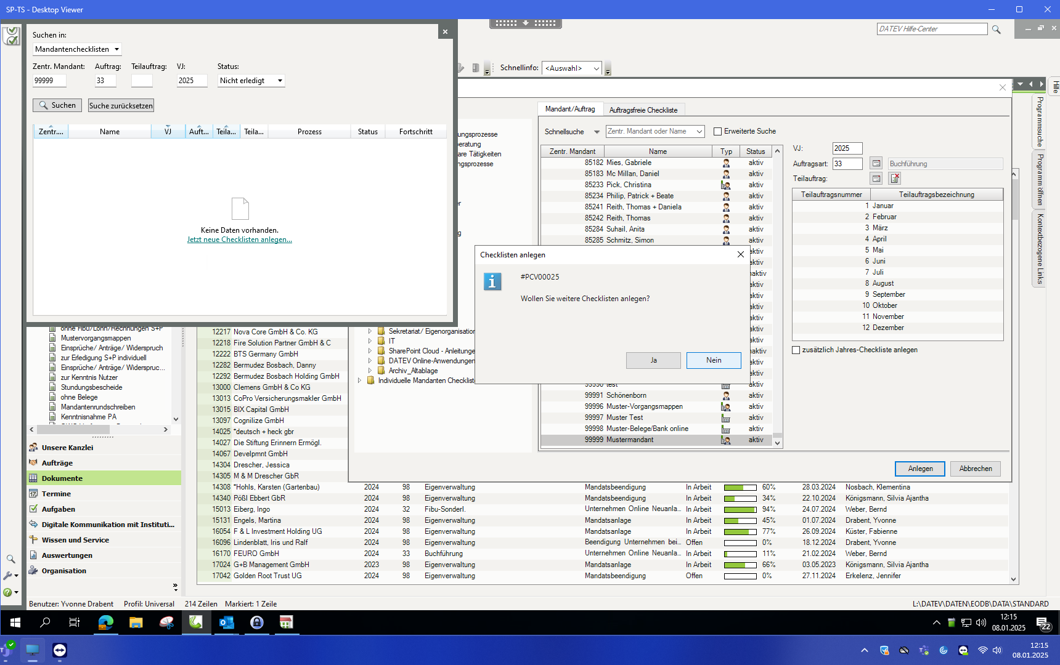Click the Zentr. Mandant input field containing 99999
This screenshot has height=665, width=1060.
pyautogui.click(x=49, y=81)
